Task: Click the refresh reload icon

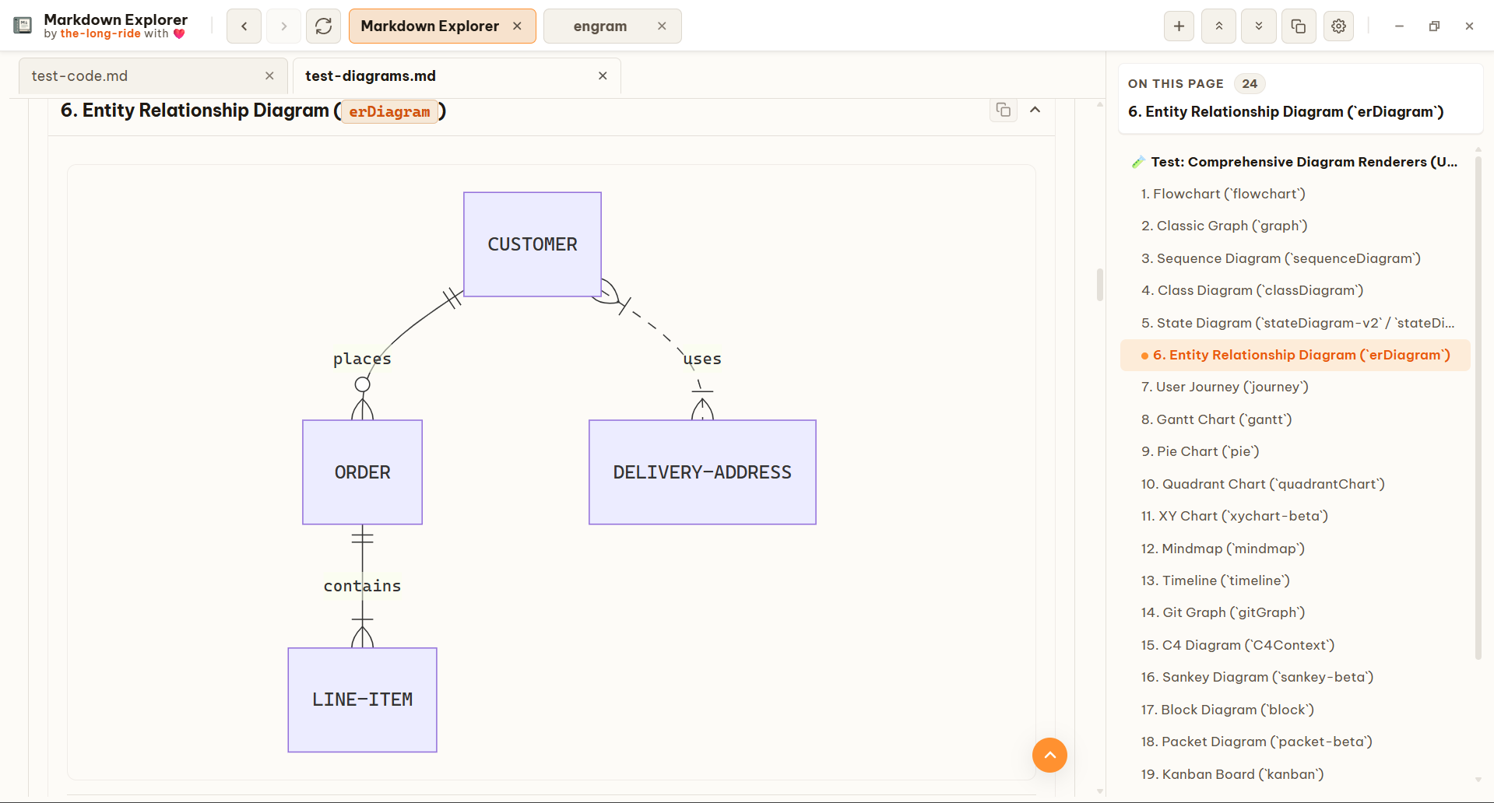Action: pyautogui.click(x=324, y=26)
